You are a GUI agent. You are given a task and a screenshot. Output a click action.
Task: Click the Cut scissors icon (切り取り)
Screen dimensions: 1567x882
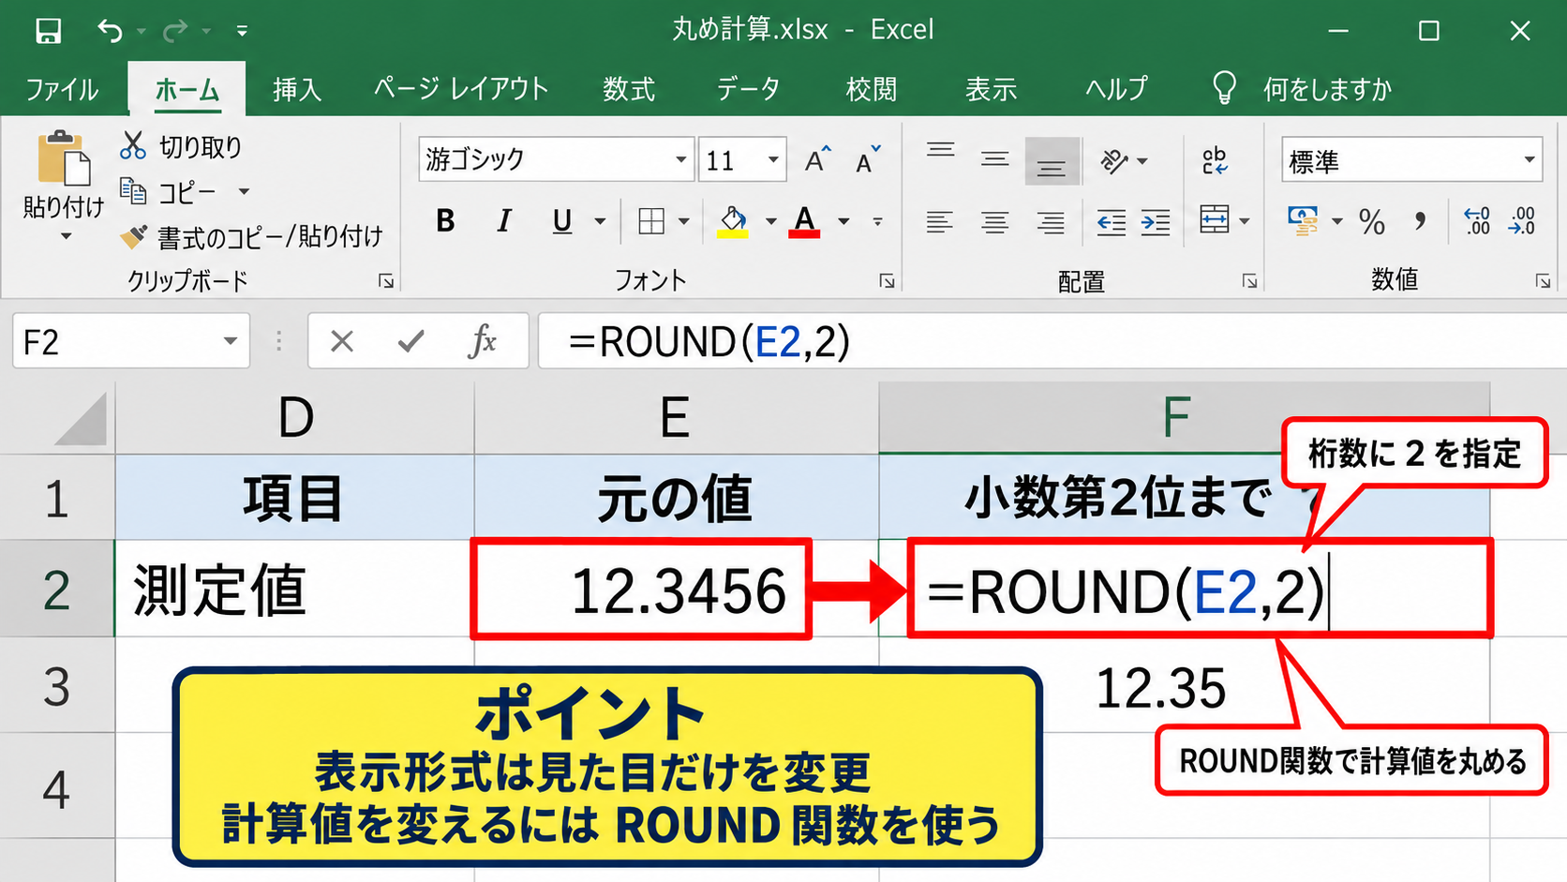pyautogui.click(x=133, y=145)
